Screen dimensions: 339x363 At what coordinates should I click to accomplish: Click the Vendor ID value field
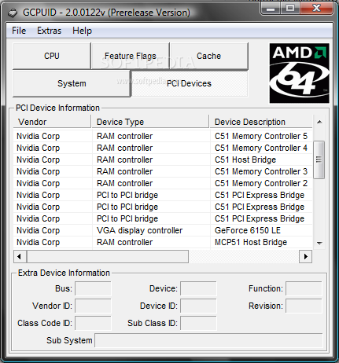(93, 306)
